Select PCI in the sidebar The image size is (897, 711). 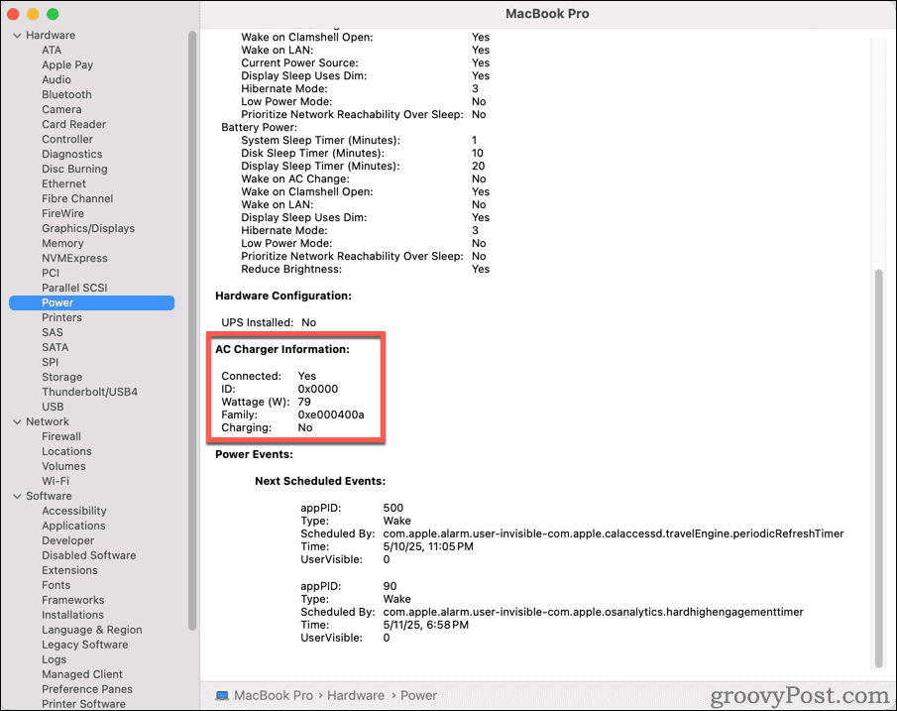51,274
